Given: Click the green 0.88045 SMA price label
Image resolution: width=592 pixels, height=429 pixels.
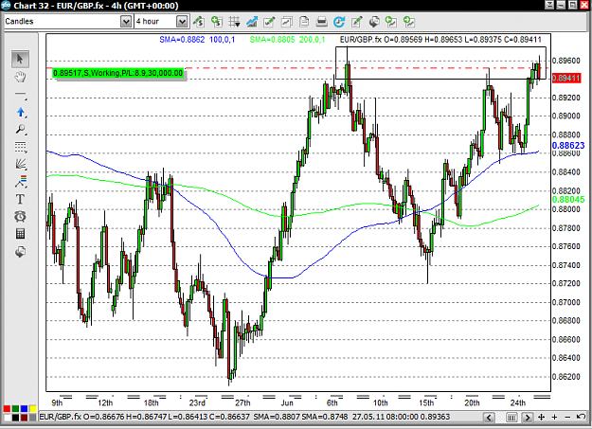Looking at the screenshot, I should [x=568, y=200].
